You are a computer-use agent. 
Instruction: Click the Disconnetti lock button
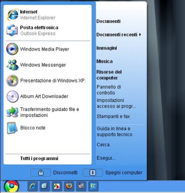(x=41, y=173)
